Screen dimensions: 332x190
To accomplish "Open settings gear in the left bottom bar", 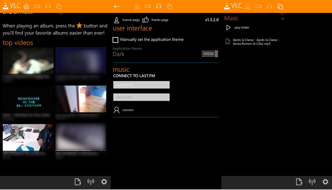I will coord(104,182).
